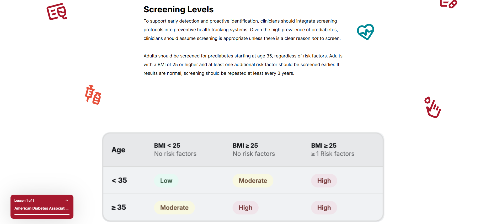The height and width of the screenshot is (224, 486).
Task: Click the teal heart pulse icon
Action: coord(365,32)
